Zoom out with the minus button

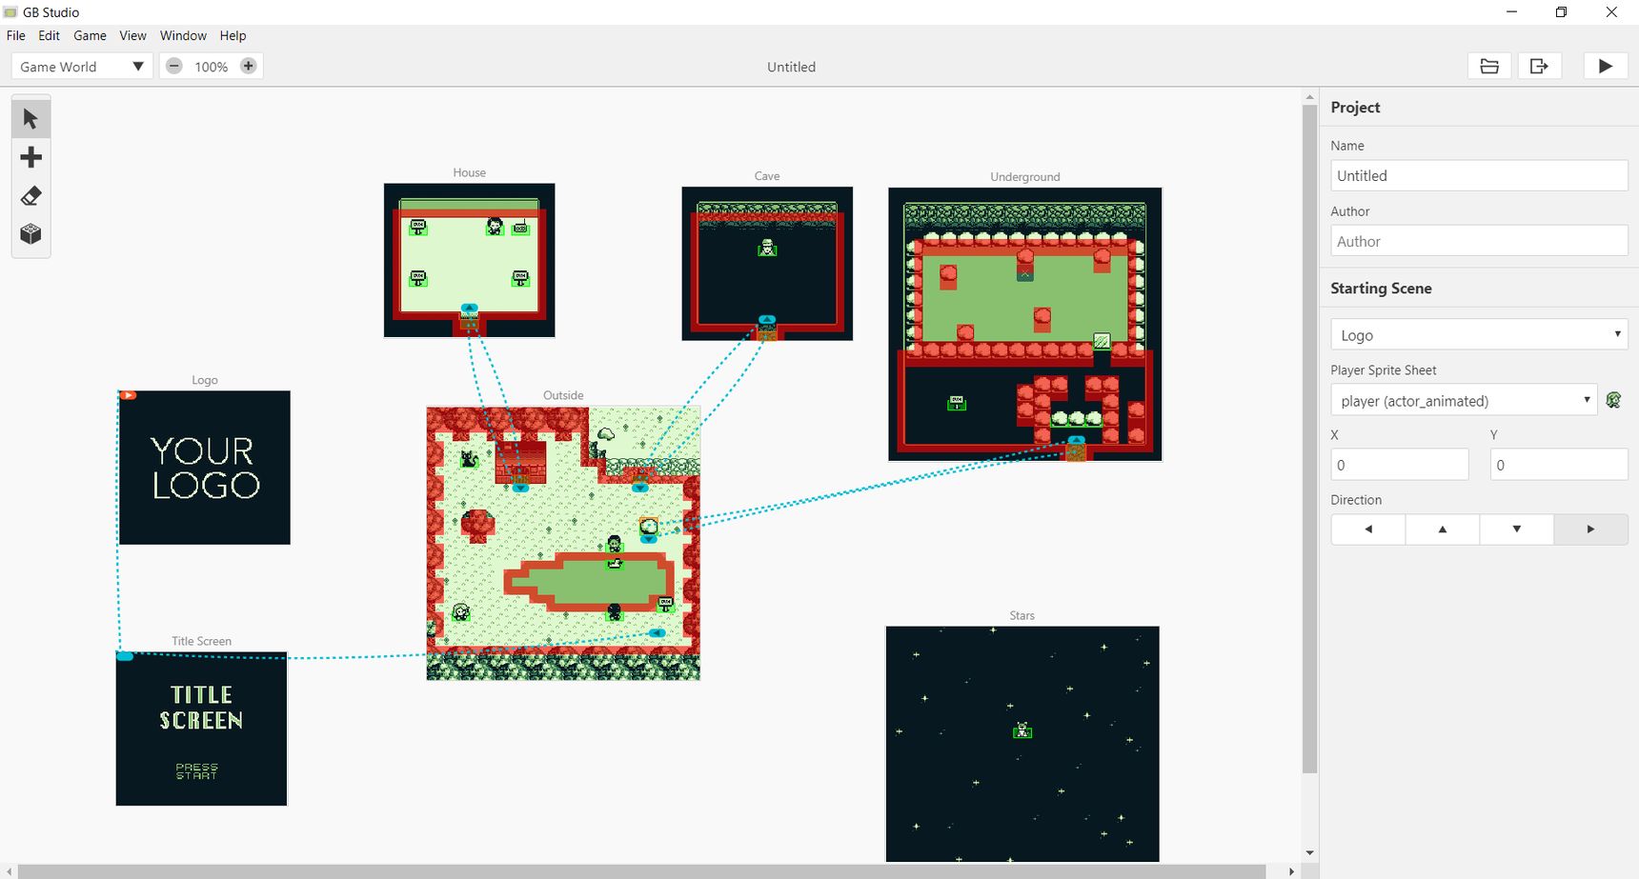(x=173, y=66)
